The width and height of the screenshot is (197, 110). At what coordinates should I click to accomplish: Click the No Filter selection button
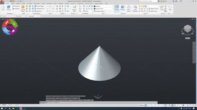click(x=123, y=8)
